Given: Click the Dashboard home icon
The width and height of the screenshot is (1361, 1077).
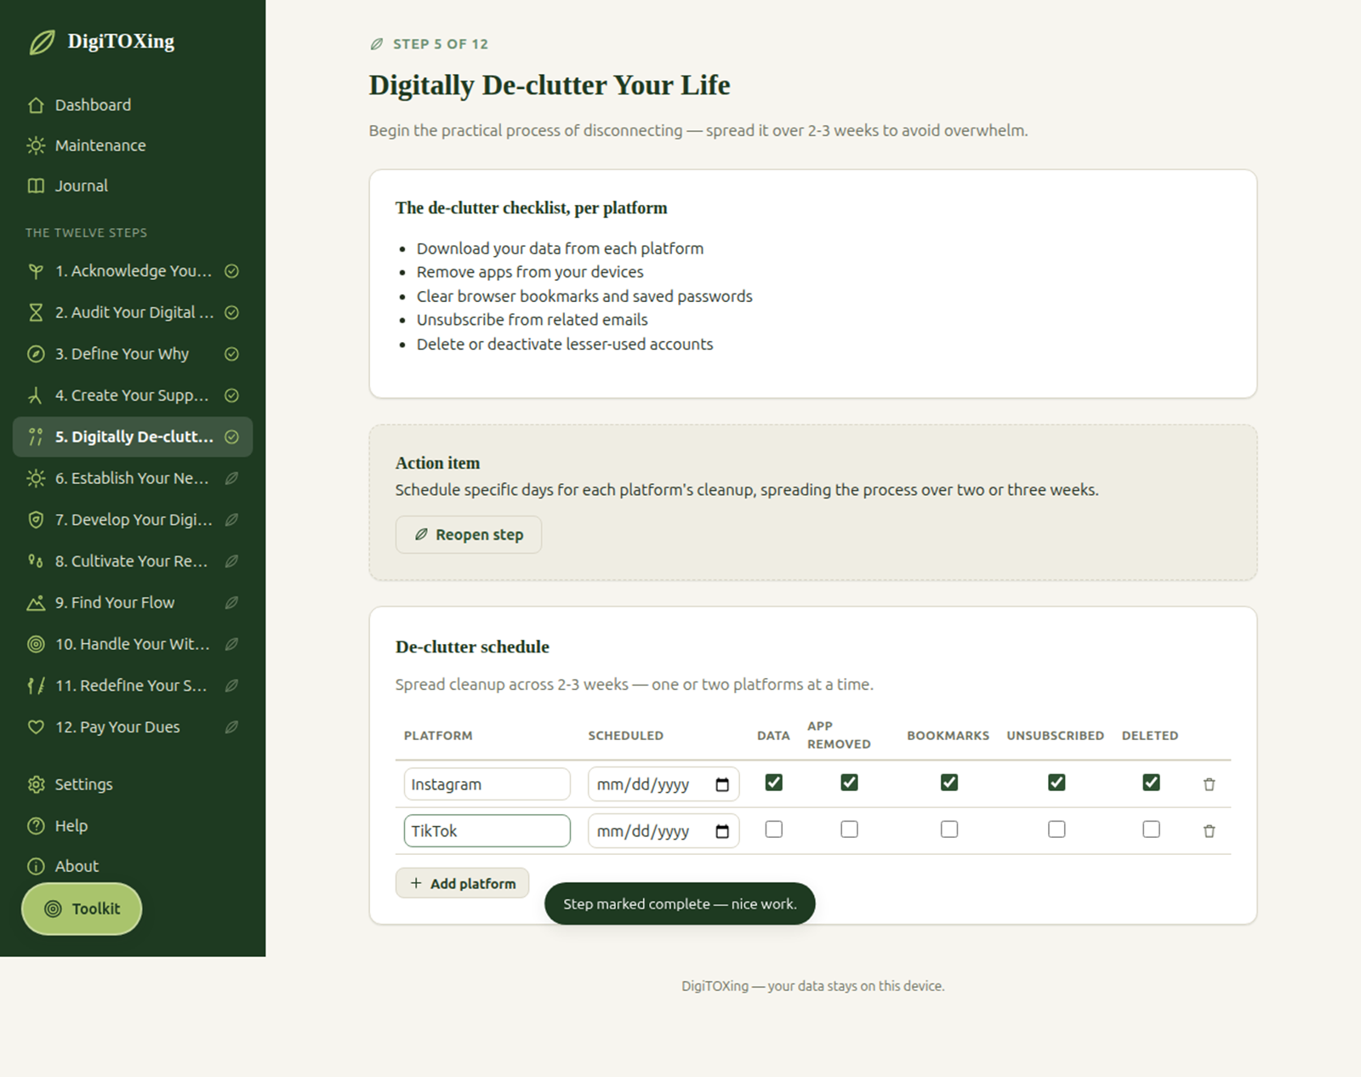Looking at the screenshot, I should click(x=36, y=105).
